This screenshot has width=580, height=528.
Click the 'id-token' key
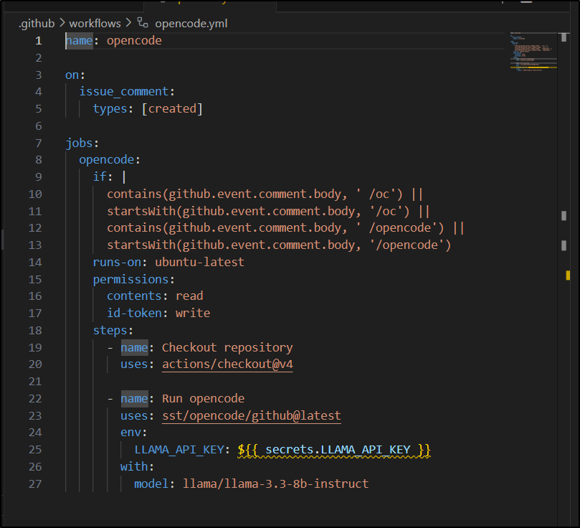pyautogui.click(x=134, y=313)
